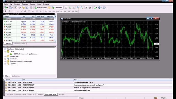The height and width of the screenshot is (99, 176).
Task: Switch timeframe to M1
Action: pos(46,11)
